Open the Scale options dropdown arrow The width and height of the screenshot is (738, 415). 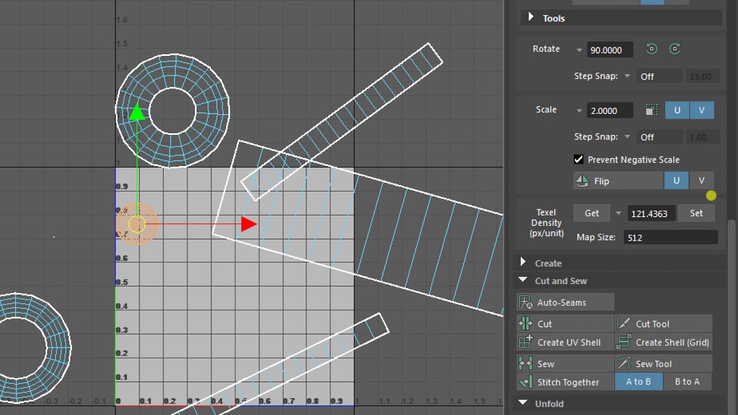point(579,111)
